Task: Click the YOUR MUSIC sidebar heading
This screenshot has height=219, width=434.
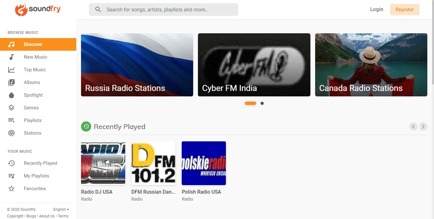Action: point(20,151)
